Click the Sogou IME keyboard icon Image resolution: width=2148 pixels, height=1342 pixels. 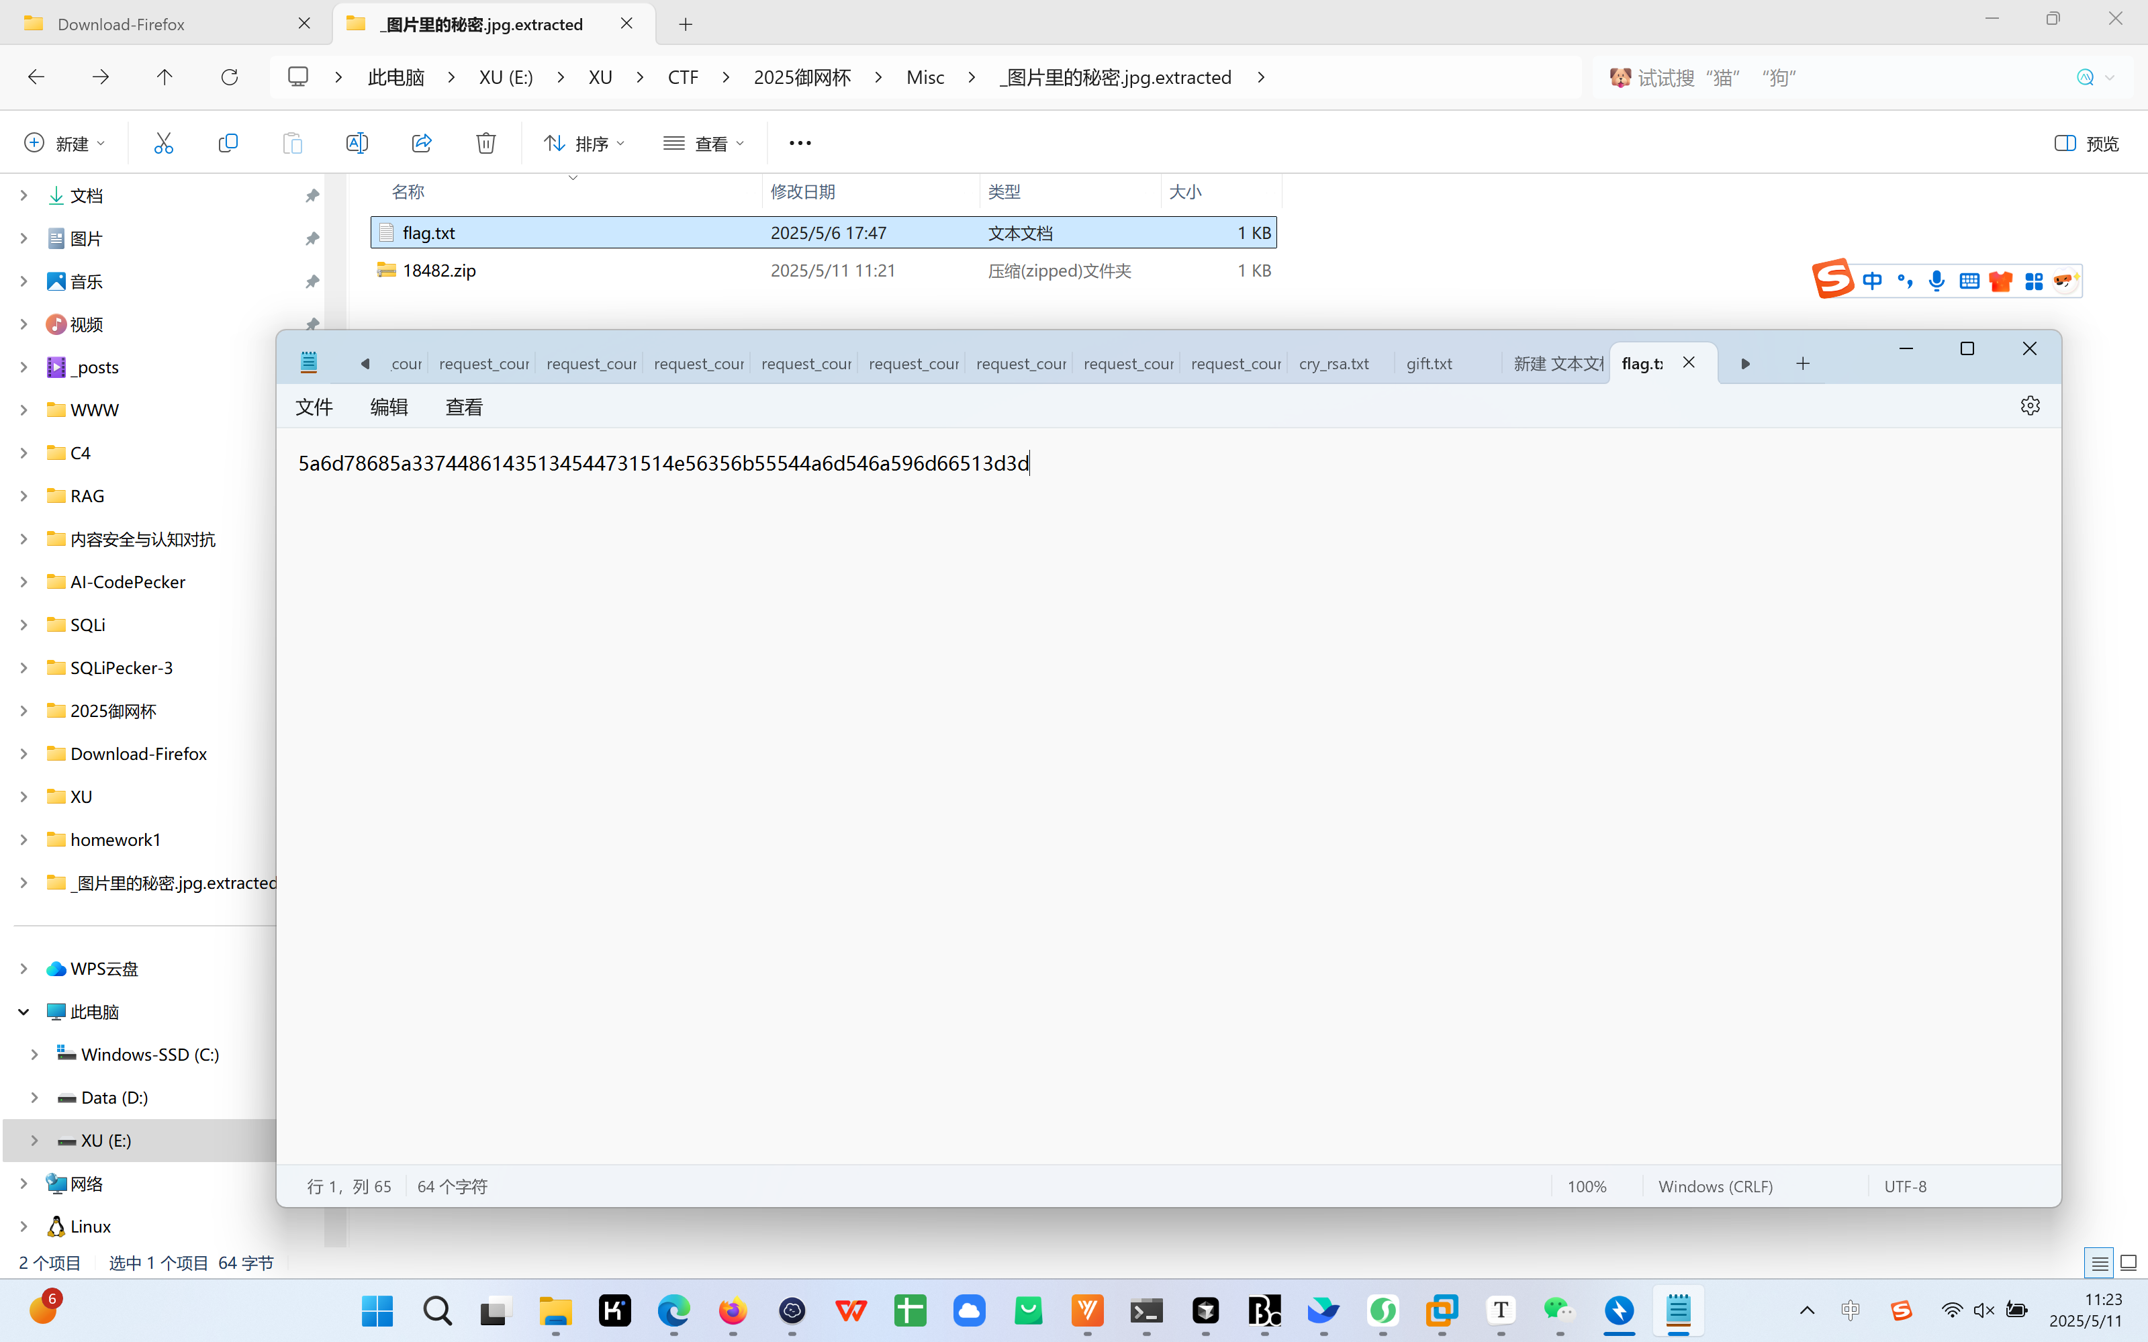[x=1969, y=281]
